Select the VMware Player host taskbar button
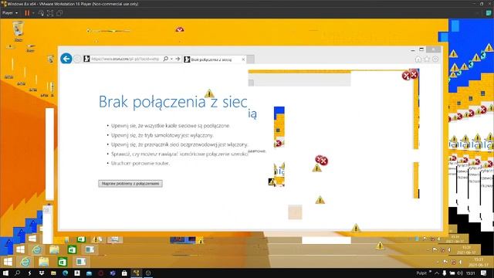Image resolution: width=494 pixels, height=278 pixels. tap(137, 273)
